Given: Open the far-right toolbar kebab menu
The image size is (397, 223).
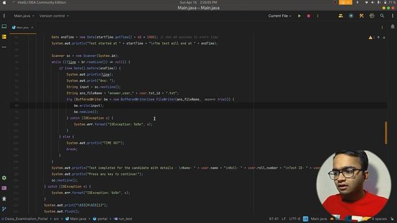Looking at the screenshot, I should pyautogui.click(x=393, y=16).
